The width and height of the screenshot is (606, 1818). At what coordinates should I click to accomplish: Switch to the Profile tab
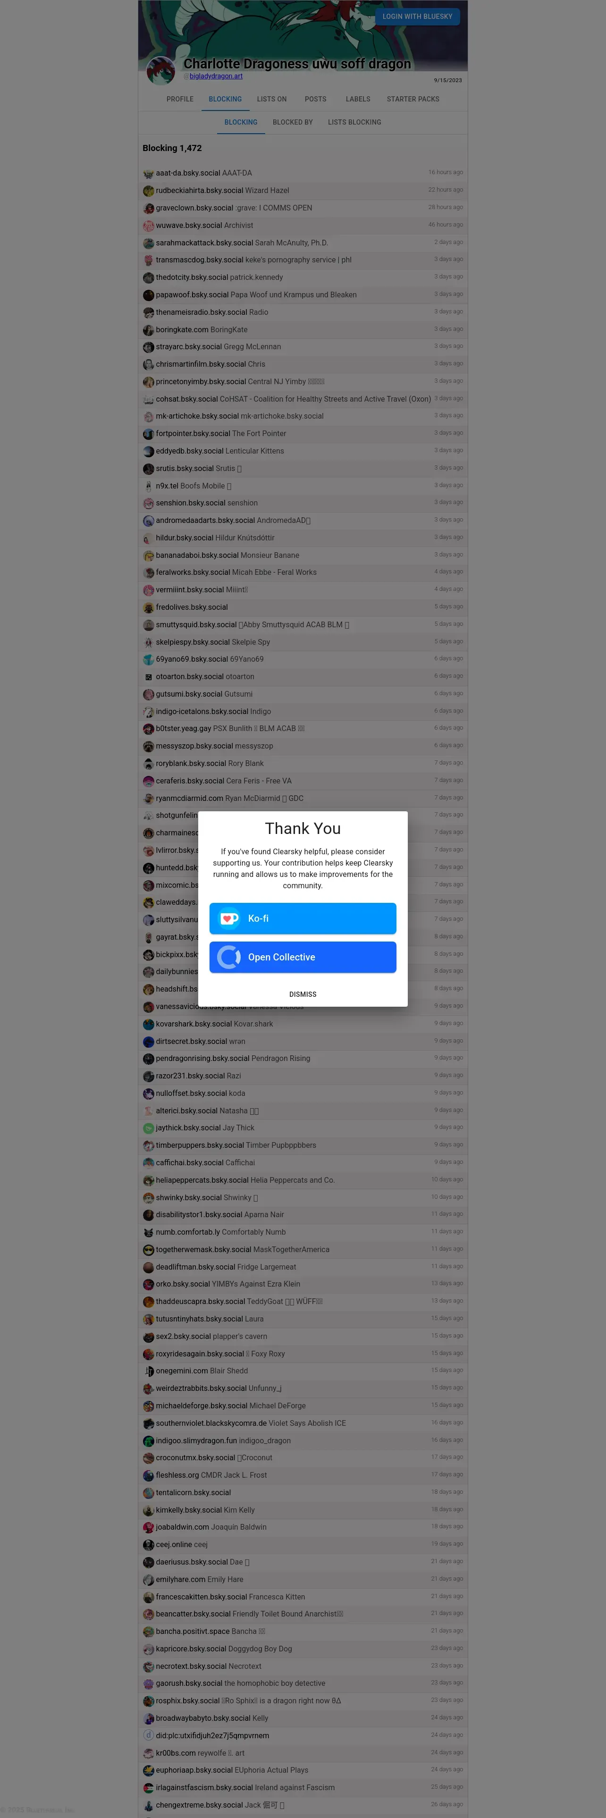click(180, 99)
